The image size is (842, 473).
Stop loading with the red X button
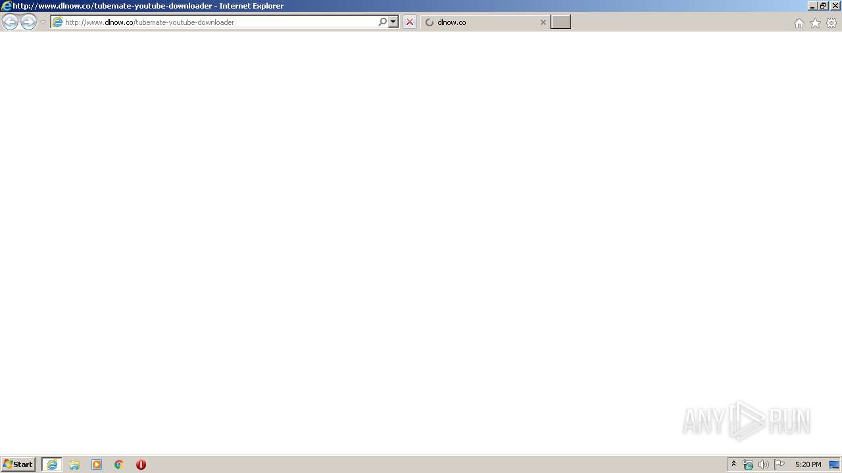(x=409, y=22)
